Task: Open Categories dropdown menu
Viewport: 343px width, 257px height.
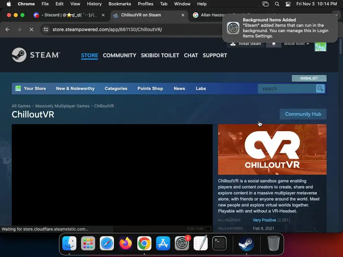Action: [116, 88]
